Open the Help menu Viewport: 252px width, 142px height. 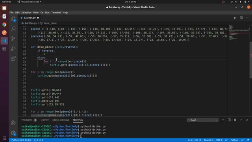(65, 13)
